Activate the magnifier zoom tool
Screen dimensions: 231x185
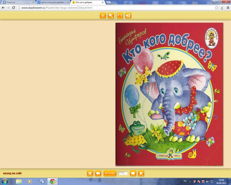pos(111,16)
